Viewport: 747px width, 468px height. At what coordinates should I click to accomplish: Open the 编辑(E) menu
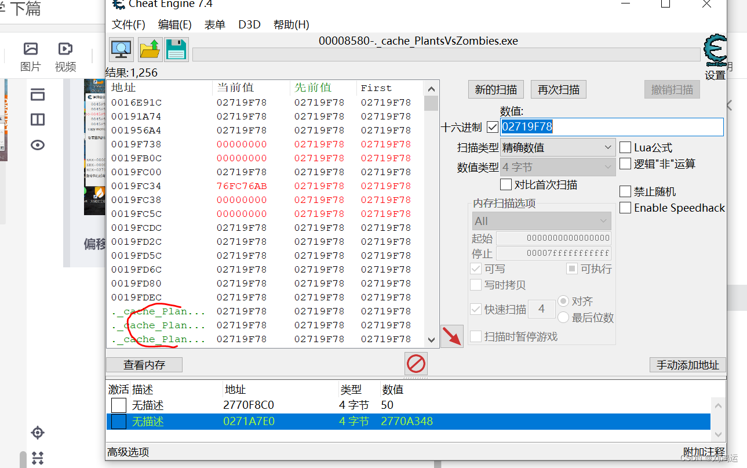pyautogui.click(x=174, y=24)
